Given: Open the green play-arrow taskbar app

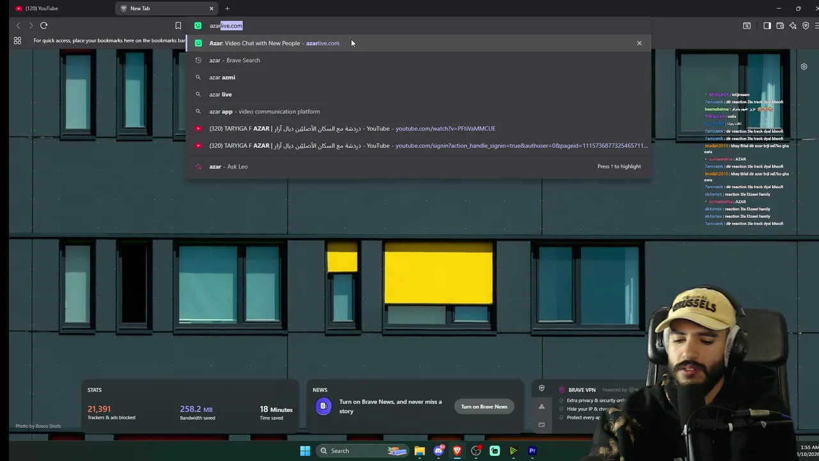Looking at the screenshot, I should [513, 451].
